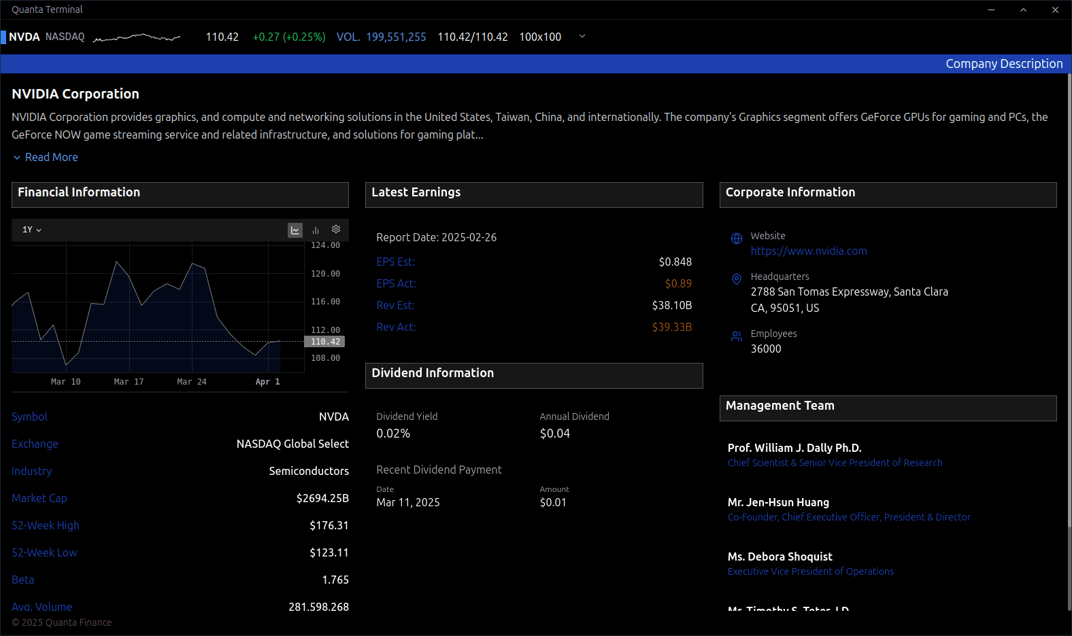
Task: Click the Symbol row label
Action: (29, 417)
